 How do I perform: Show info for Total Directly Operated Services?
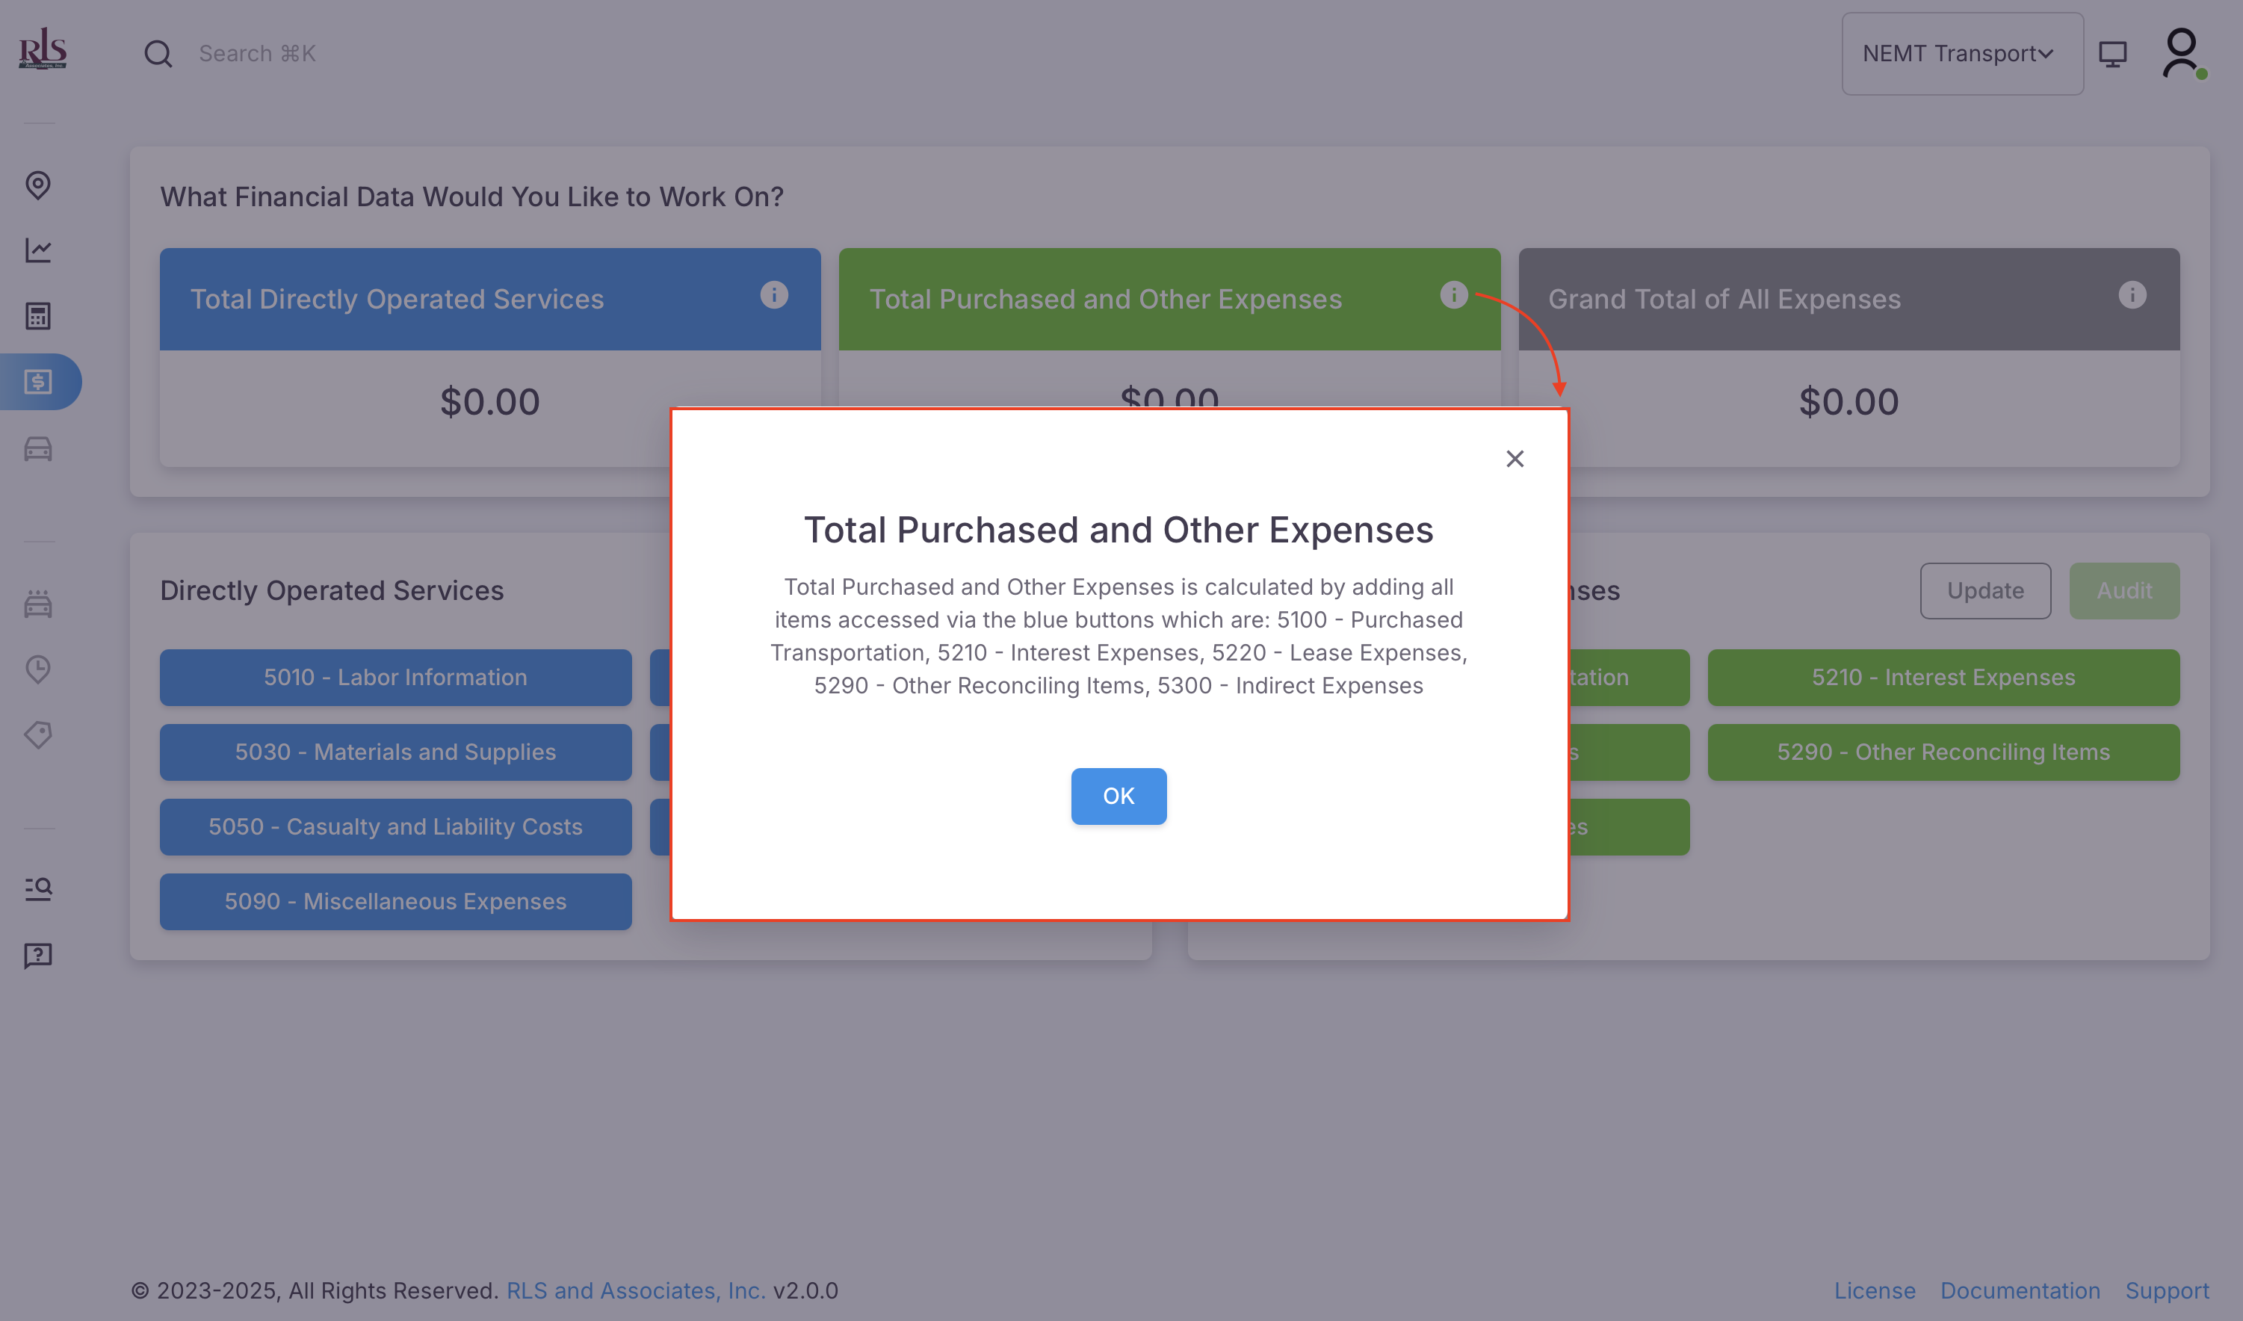coord(773,294)
